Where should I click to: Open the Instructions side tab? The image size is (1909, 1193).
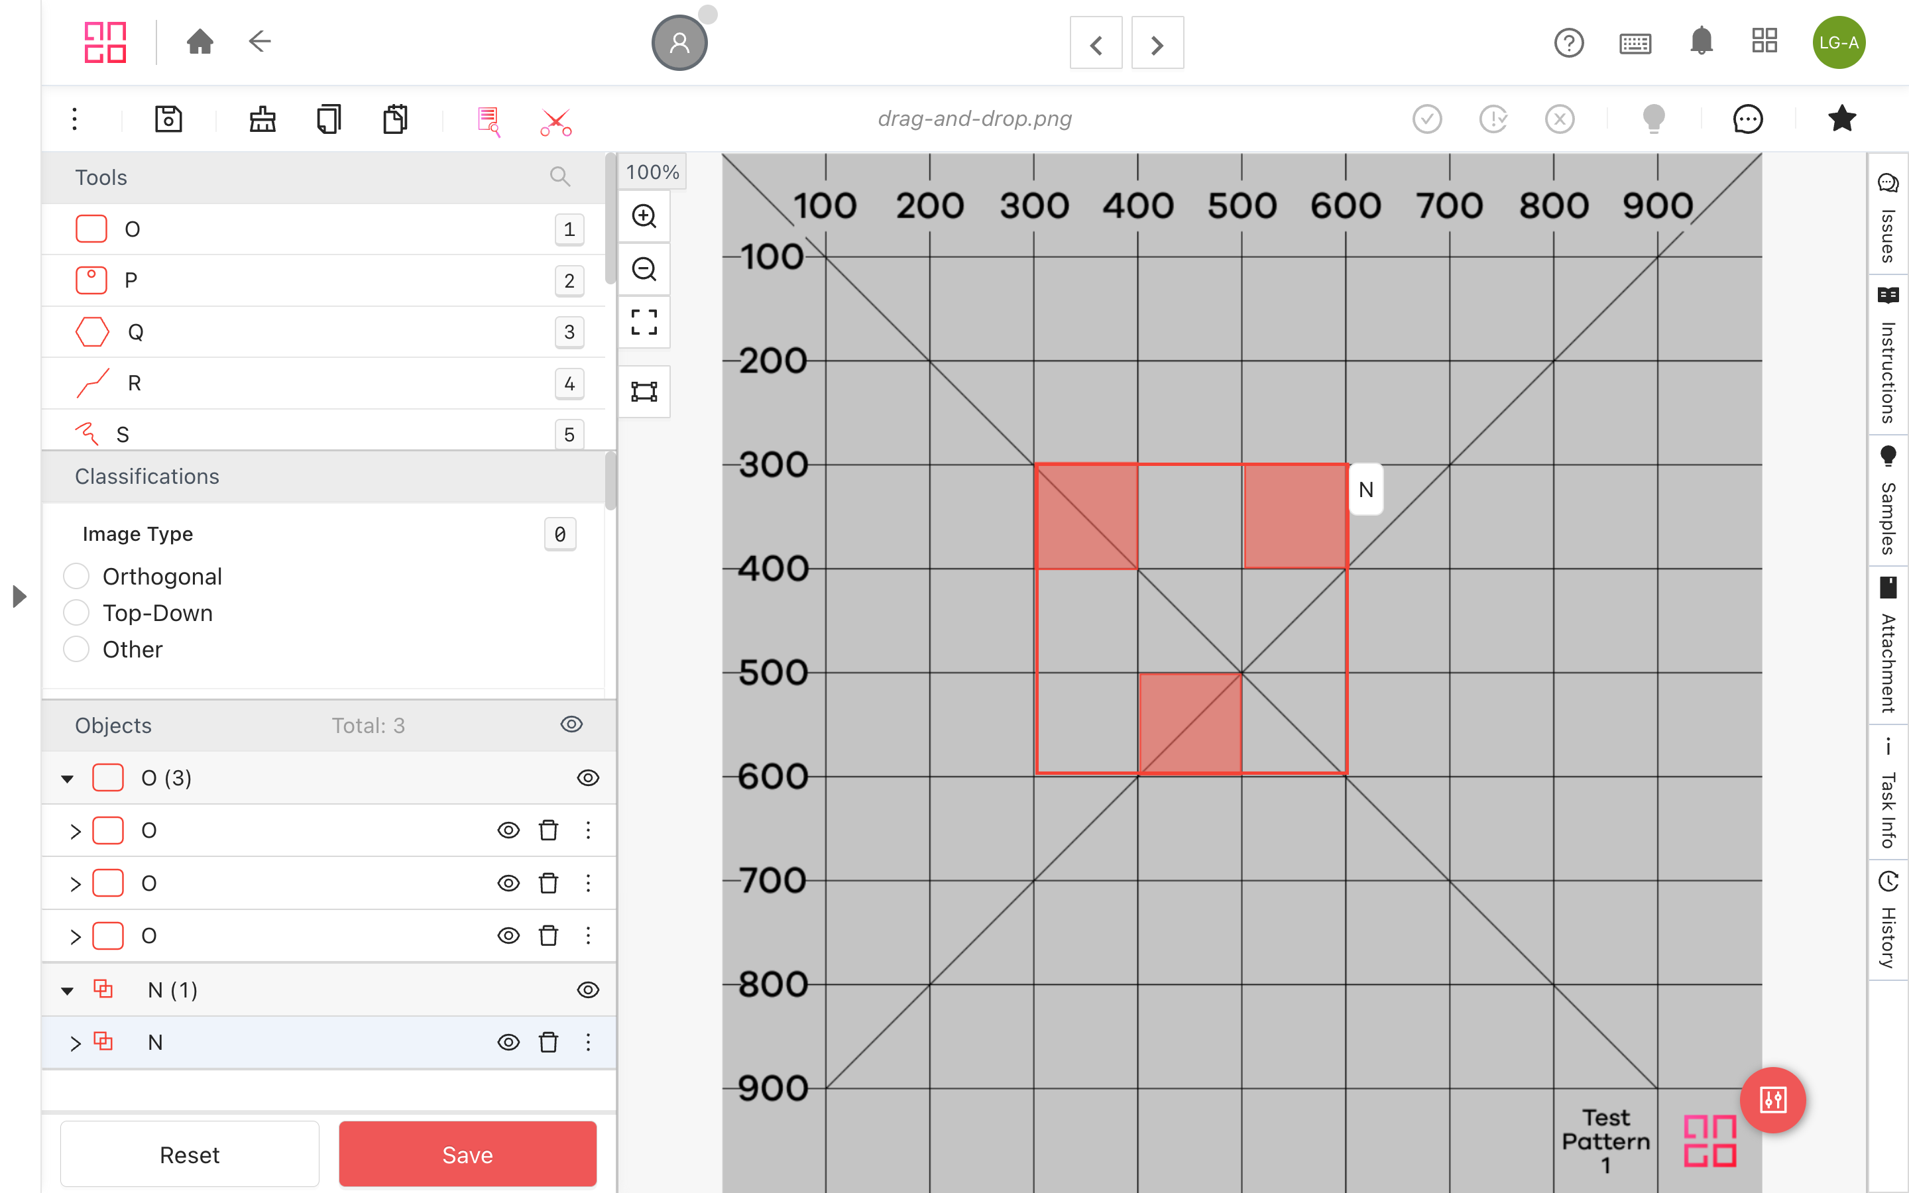[1888, 355]
